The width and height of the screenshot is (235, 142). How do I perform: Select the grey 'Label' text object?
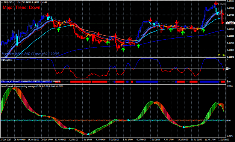(221, 4)
